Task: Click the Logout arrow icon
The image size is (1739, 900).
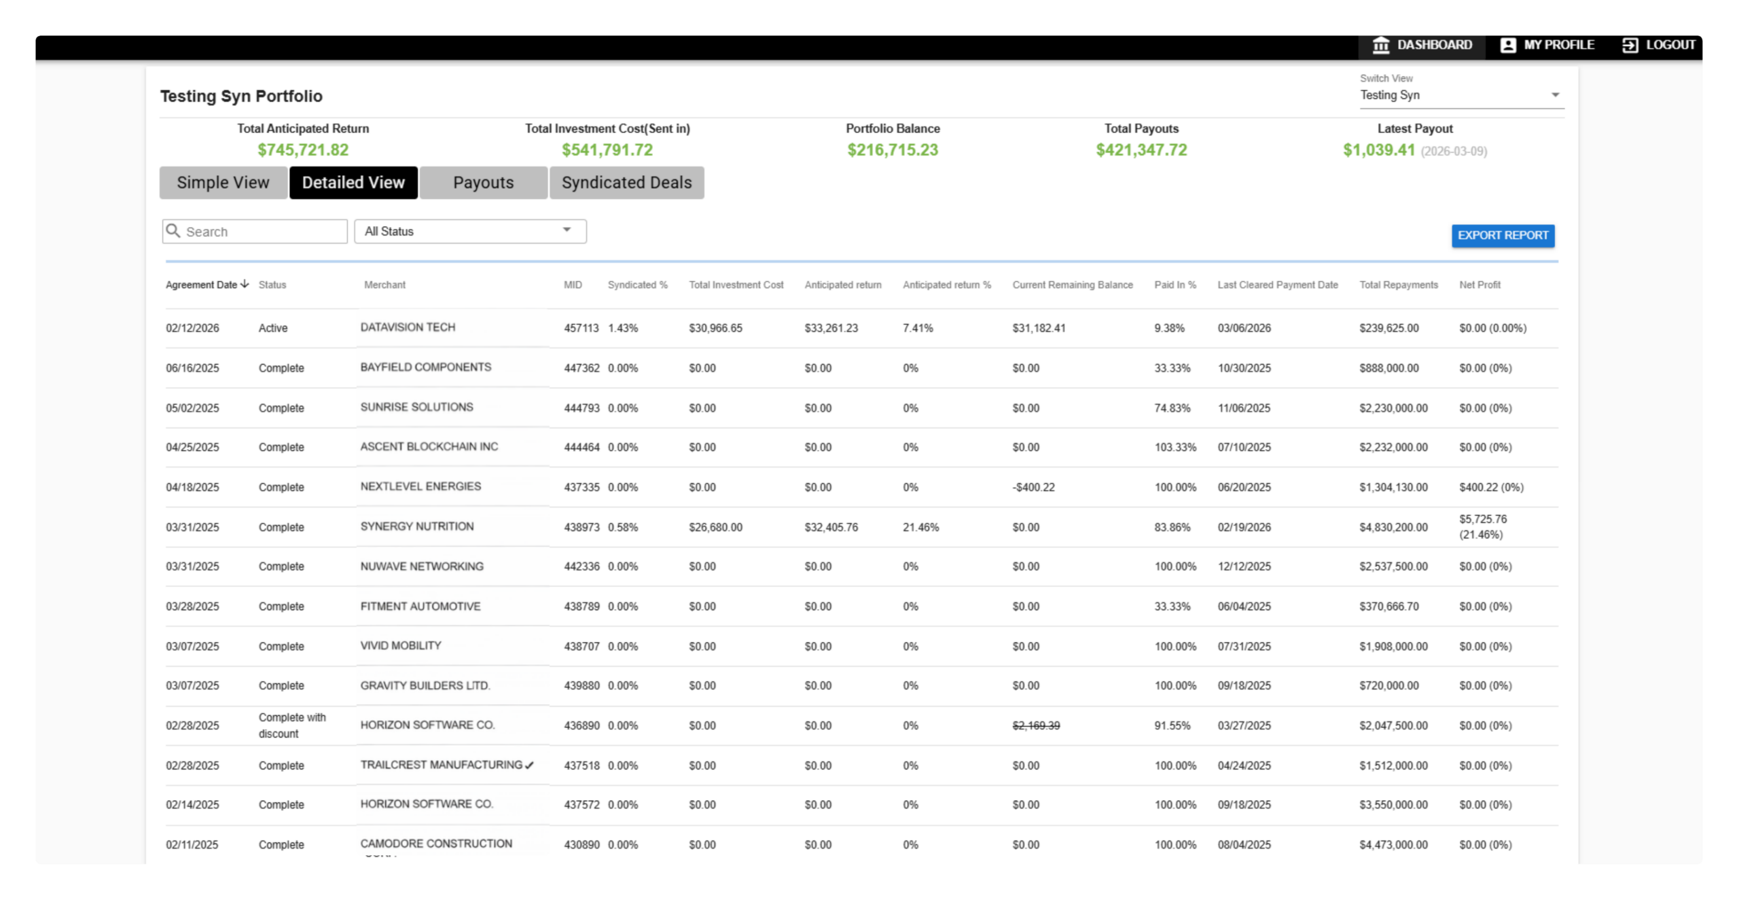Action: click(x=1630, y=45)
